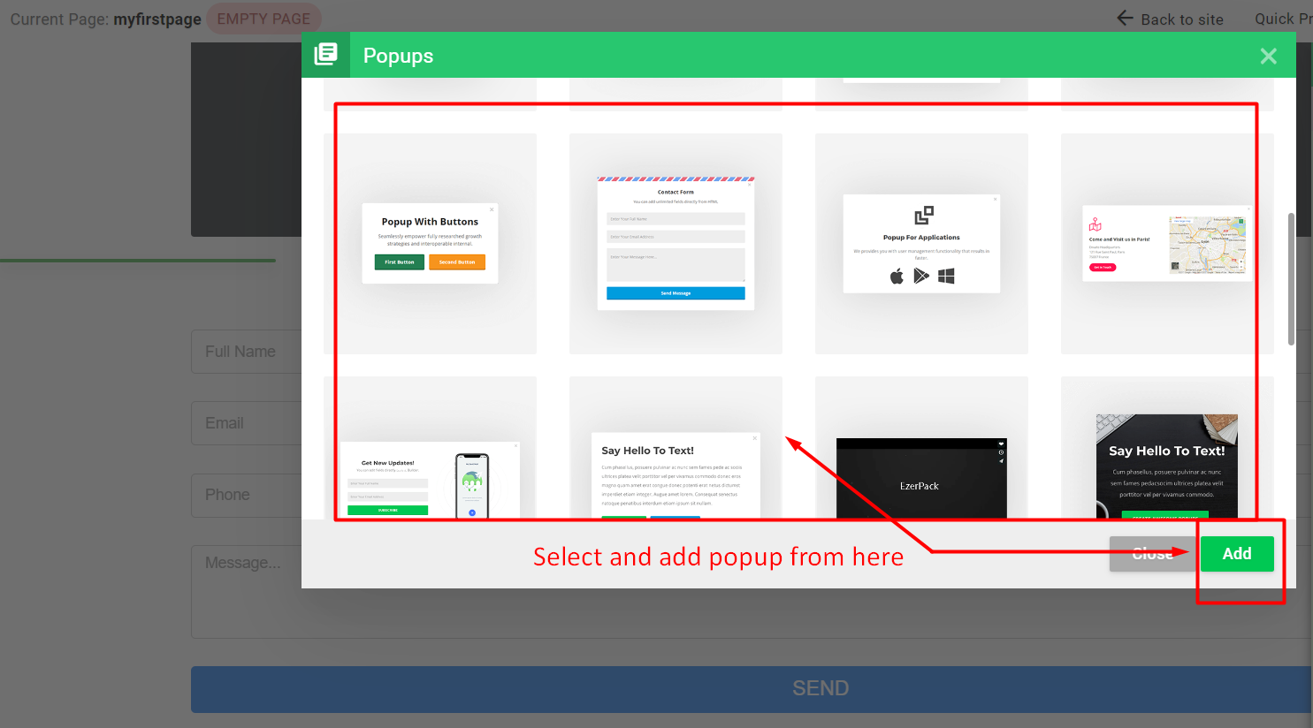The height and width of the screenshot is (728, 1313).
Task: Select the Contact Form popup template
Action: [x=676, y=239]
